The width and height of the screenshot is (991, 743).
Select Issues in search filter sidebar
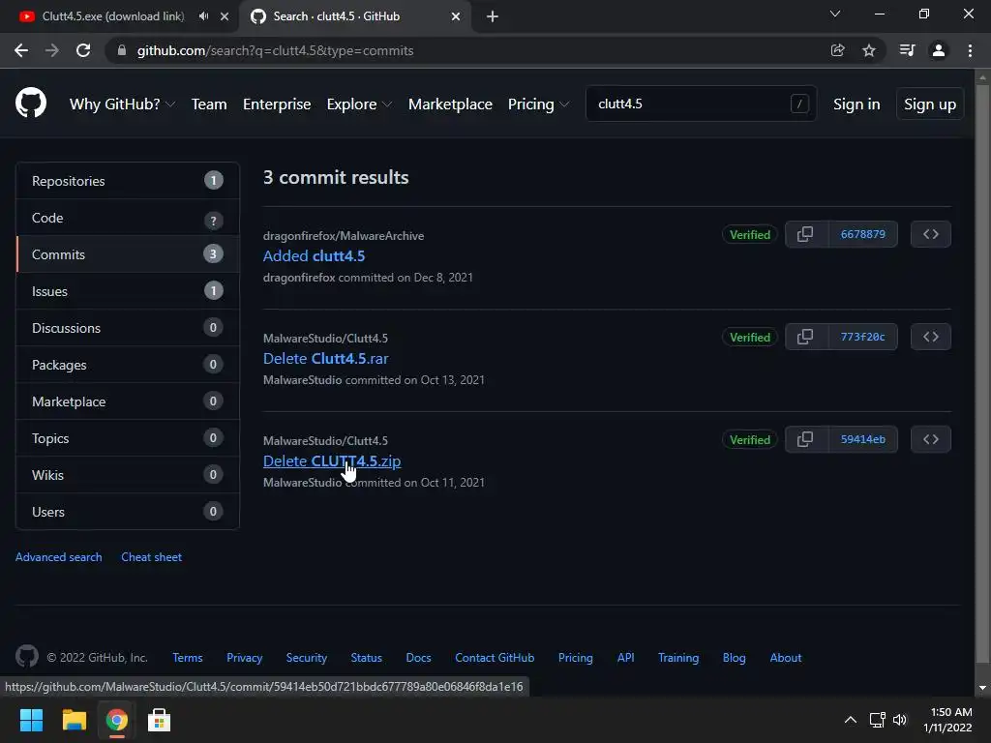point(128,291)
